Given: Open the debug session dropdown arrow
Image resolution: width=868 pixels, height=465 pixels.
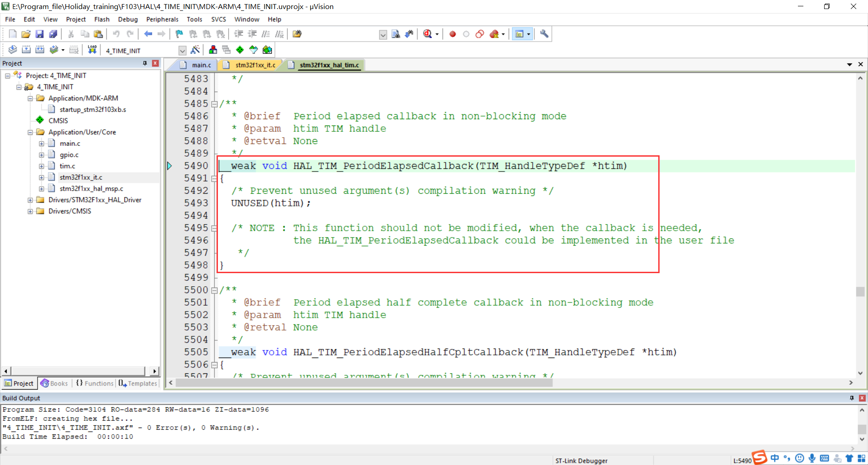Looking at the screenshot, I should (437, 34).
